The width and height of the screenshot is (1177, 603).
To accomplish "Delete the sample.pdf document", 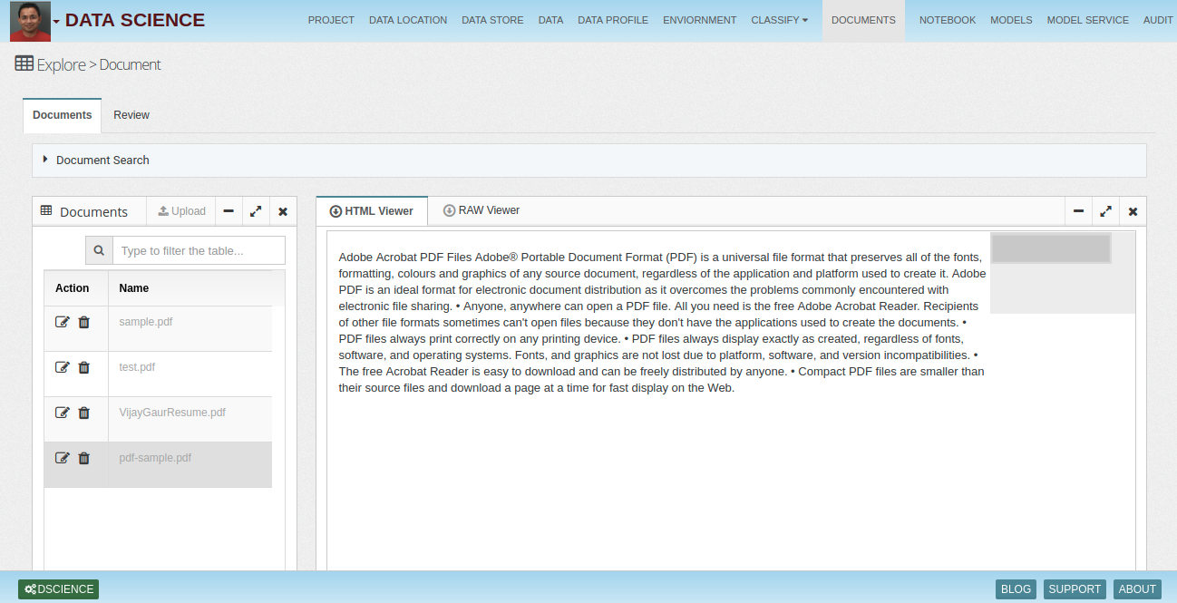I will coord(84,322).
